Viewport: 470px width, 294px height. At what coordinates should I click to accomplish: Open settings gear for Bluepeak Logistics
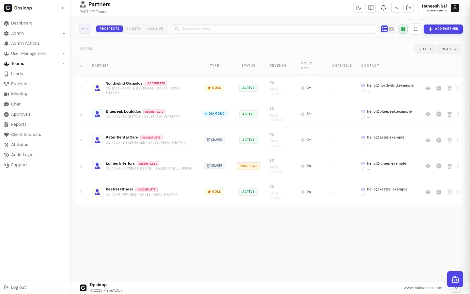(439, 114)
